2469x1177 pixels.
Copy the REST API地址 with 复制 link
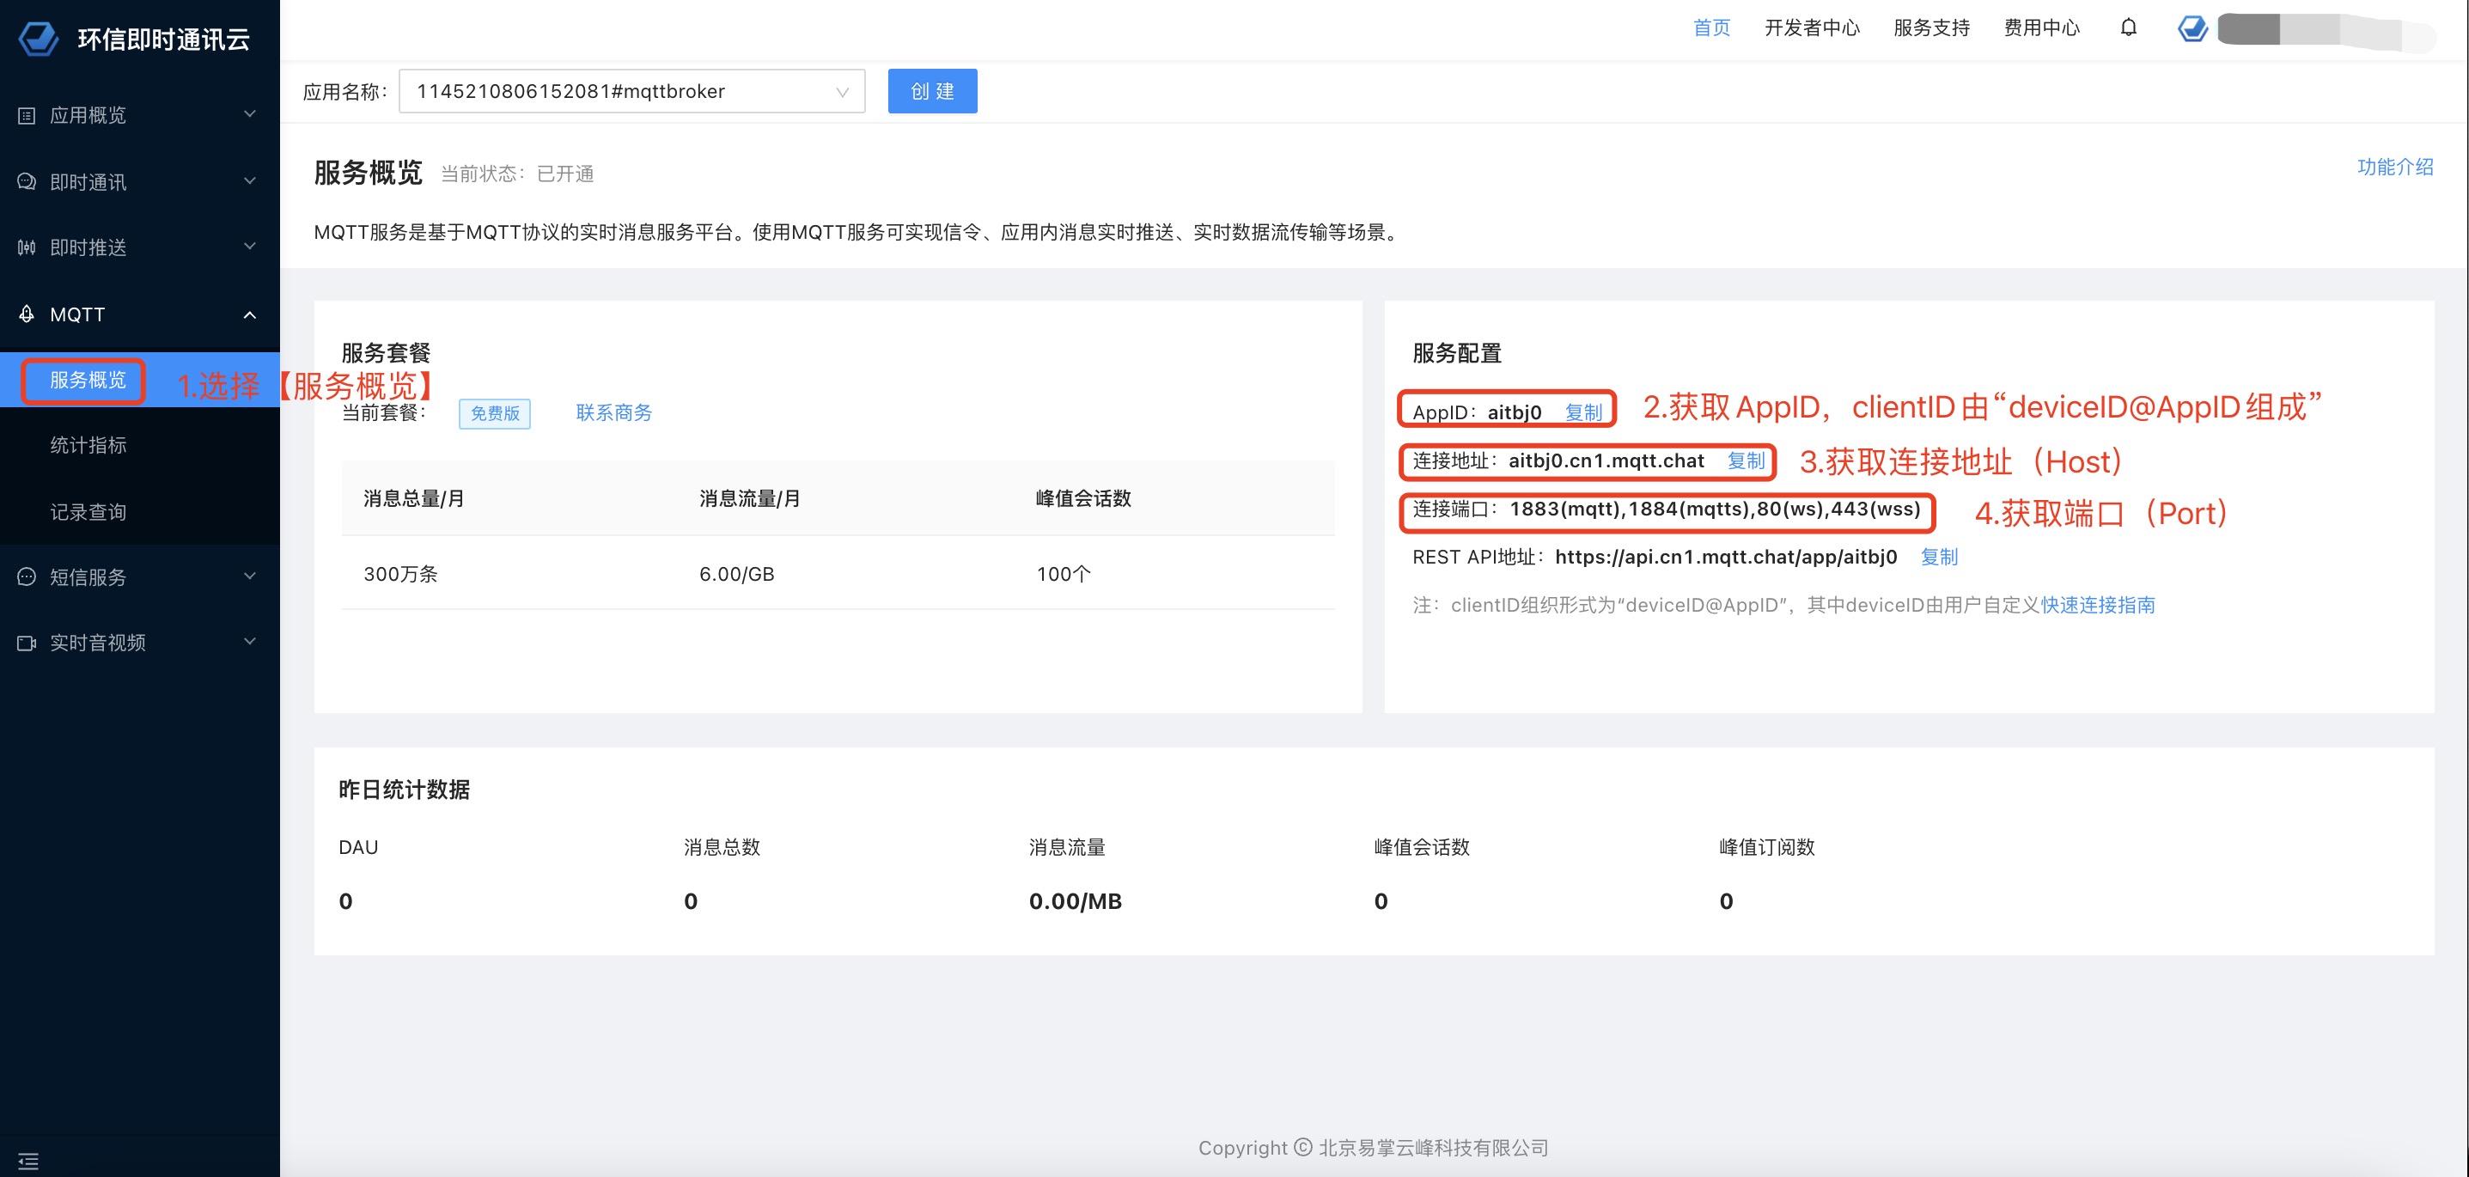click(1939, 557)
